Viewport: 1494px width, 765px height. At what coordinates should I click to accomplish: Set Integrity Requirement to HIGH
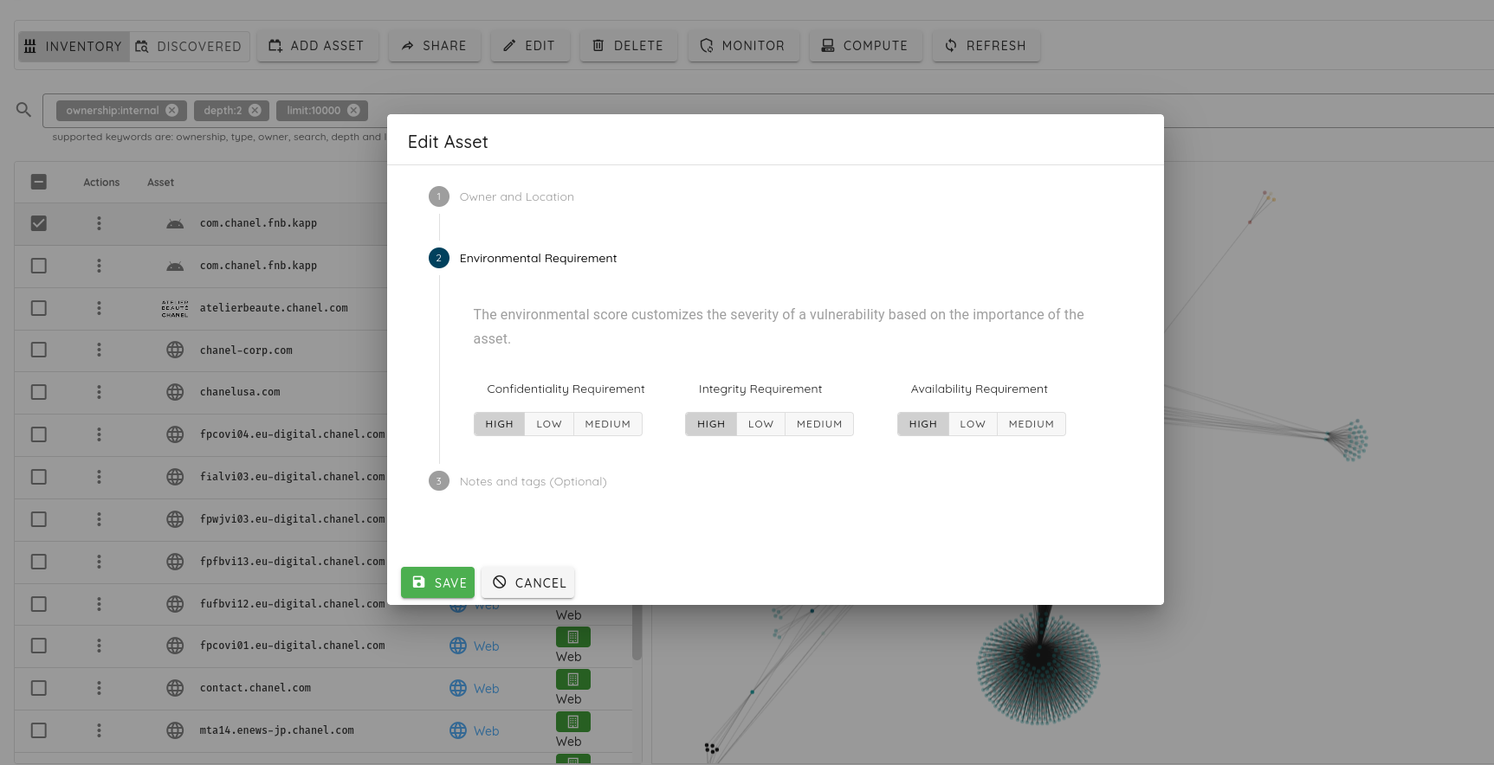tap(711, 424)
